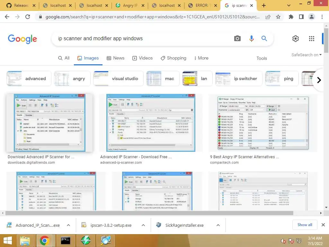Search by image using camera icon
329x247 pixels.
(x=237, y=39)
